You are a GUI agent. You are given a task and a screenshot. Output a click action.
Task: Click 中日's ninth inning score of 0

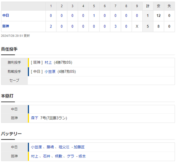point(137,15)
